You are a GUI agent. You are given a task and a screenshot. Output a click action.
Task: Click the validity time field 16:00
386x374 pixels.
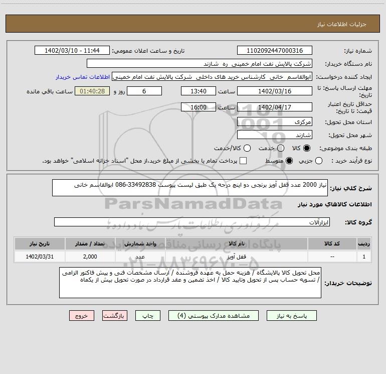click(x=199, y=107)
